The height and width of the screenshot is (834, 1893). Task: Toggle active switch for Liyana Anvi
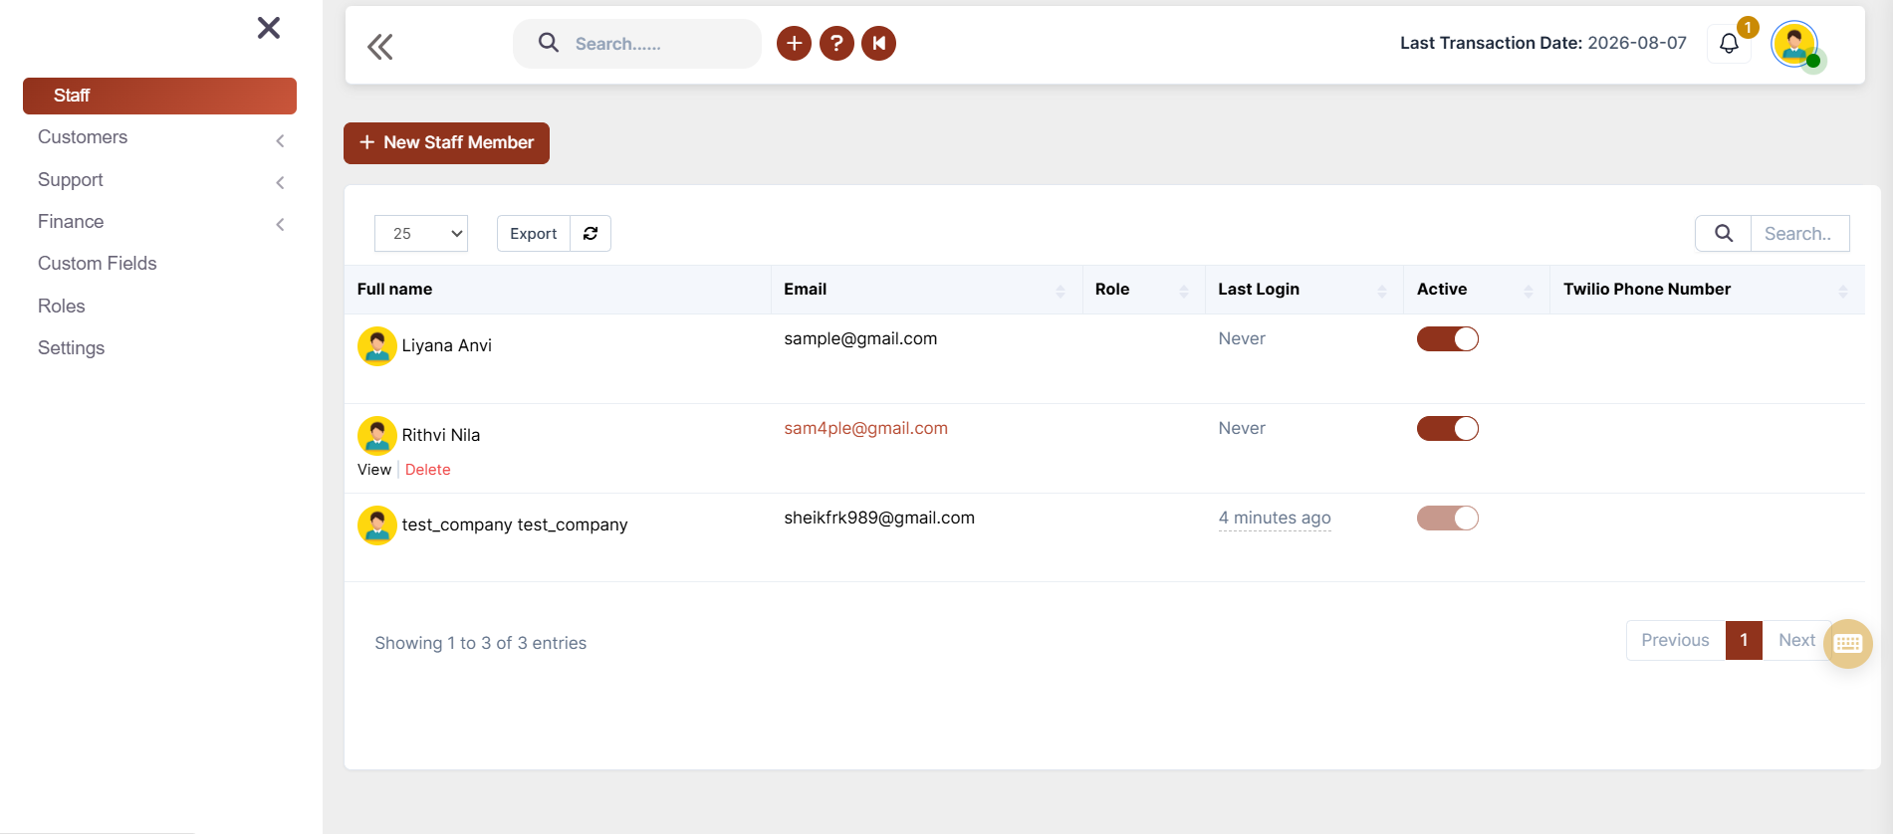point(1448,339)
